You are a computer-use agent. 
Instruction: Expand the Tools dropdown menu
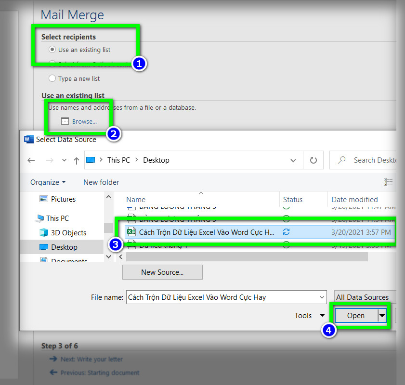click(310, 316)
